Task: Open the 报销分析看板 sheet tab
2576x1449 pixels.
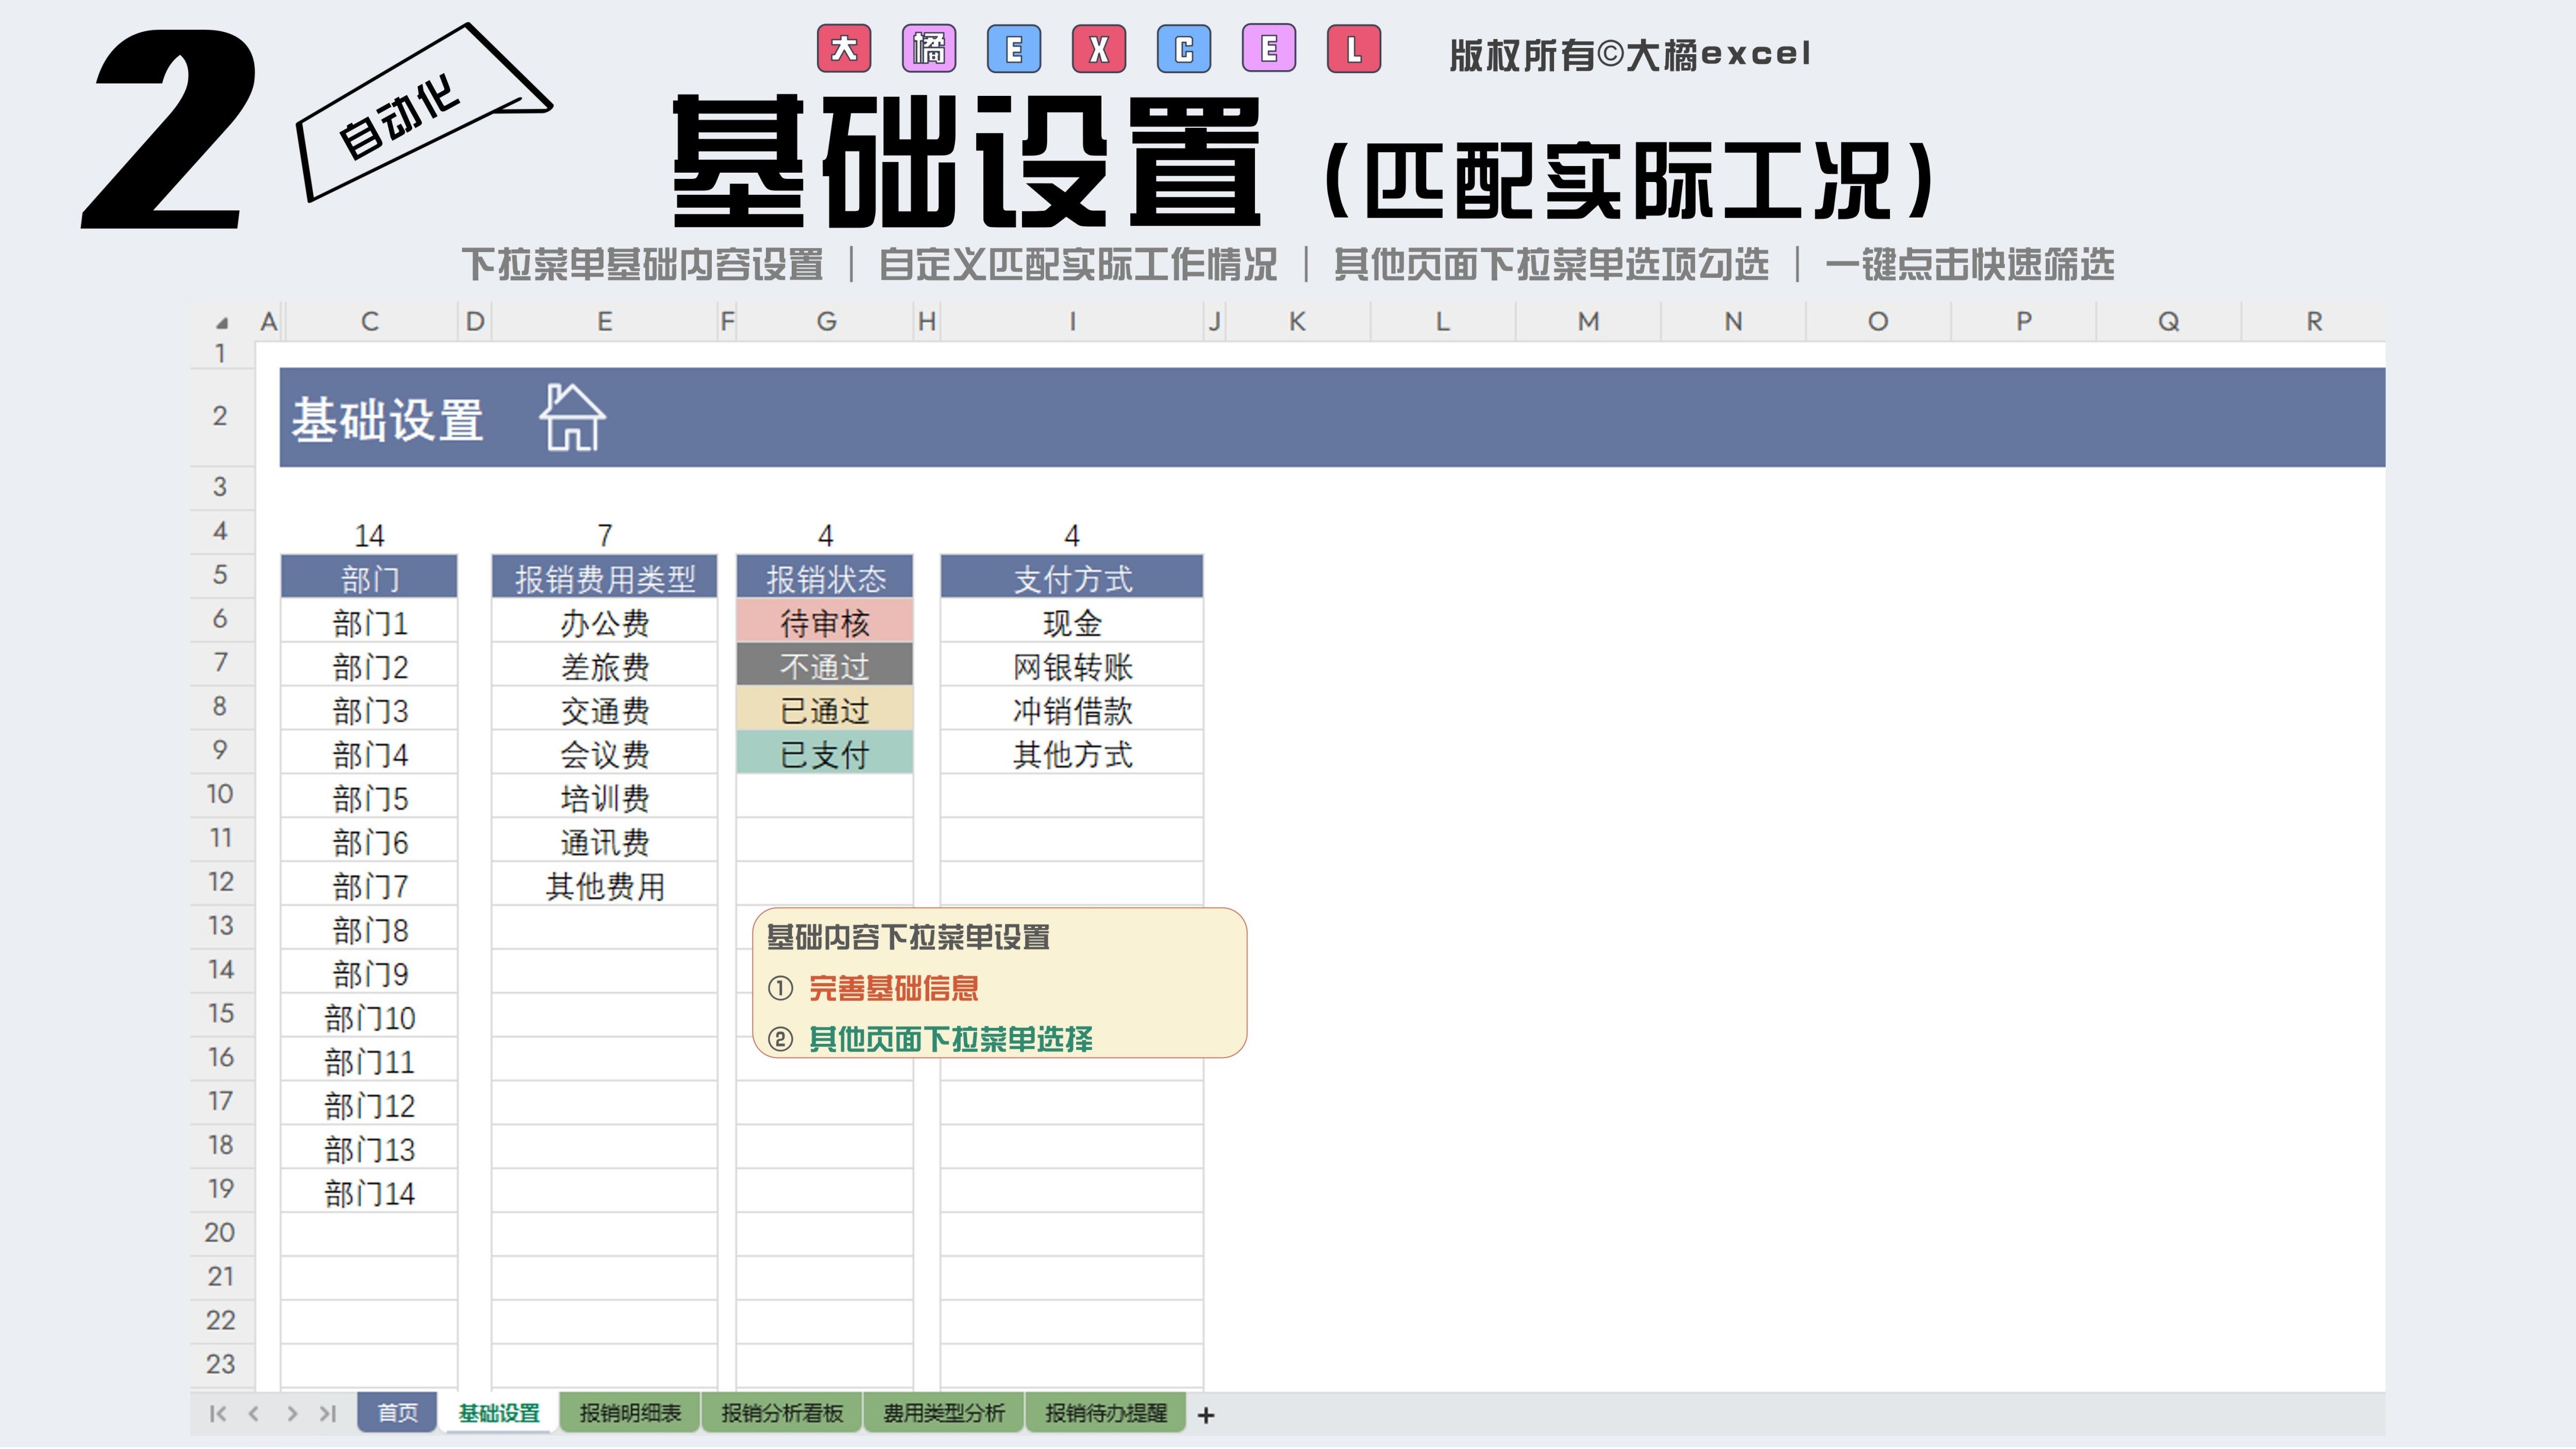Action: (x=781, y=1412)
